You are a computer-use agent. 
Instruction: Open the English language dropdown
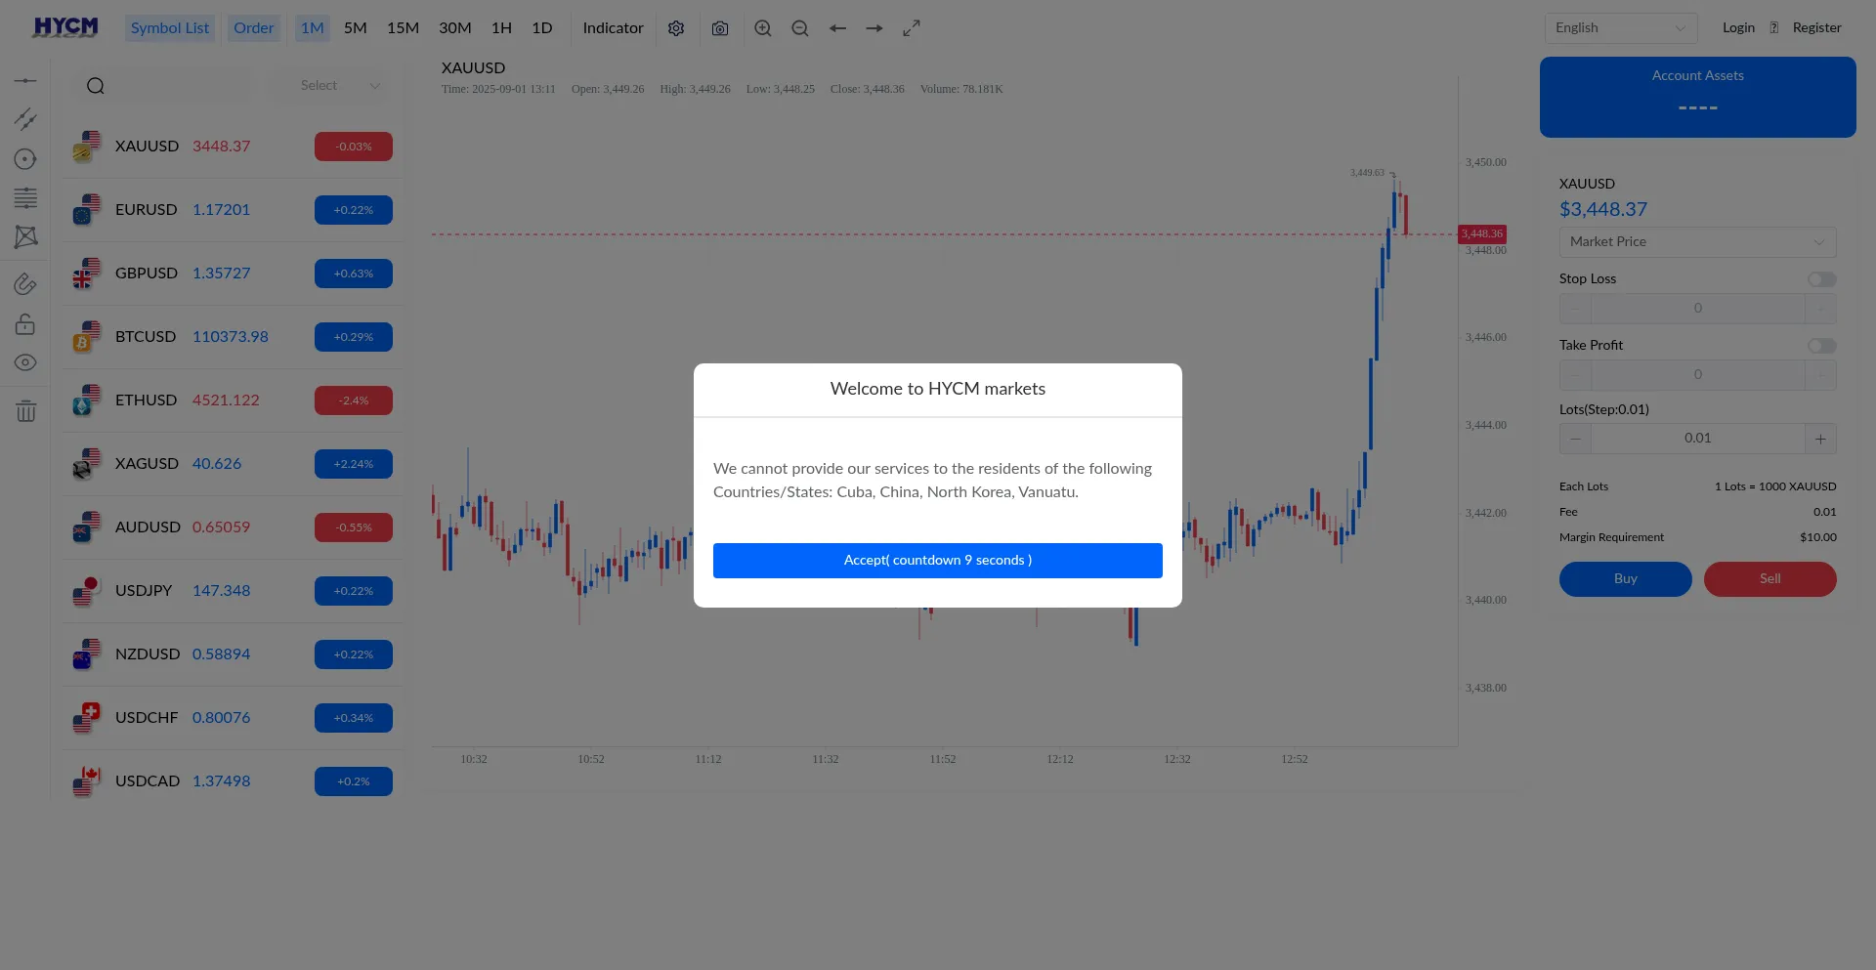point(1621,27)
